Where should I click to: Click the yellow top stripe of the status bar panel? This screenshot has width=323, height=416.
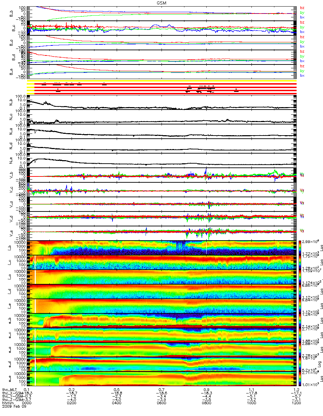[161, 81]
